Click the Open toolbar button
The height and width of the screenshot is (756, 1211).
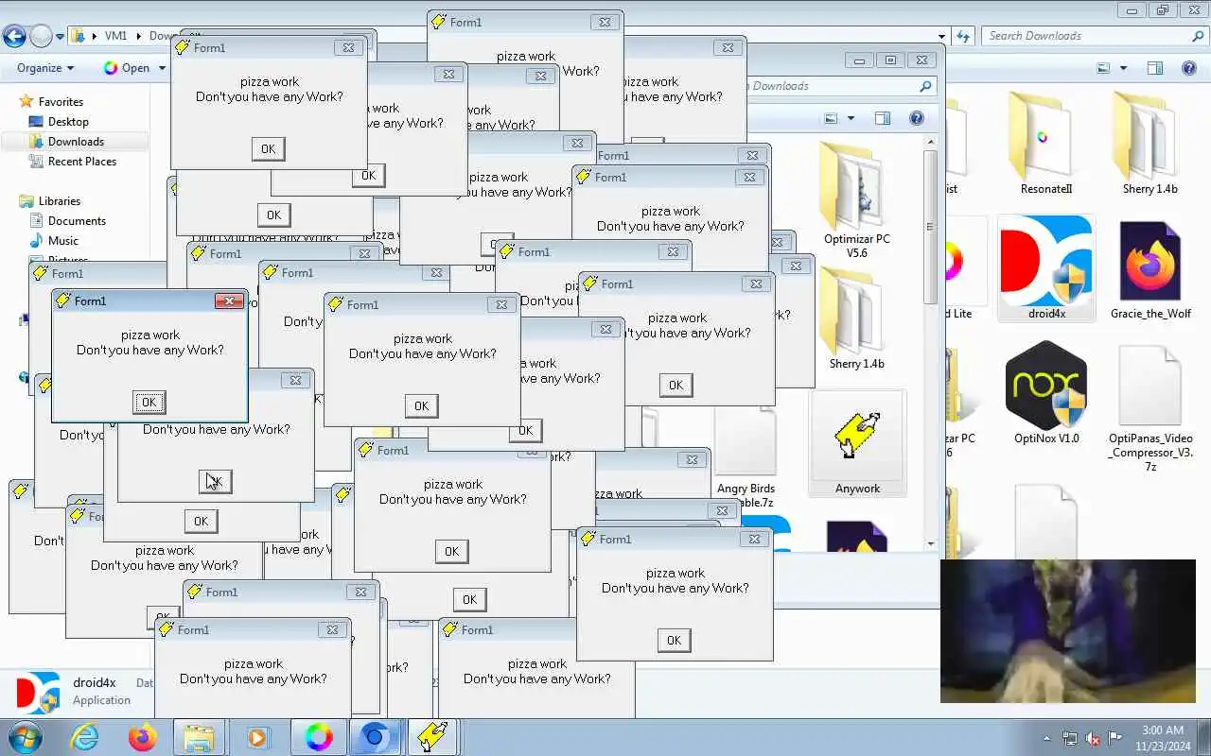click(x=128, y=68)
